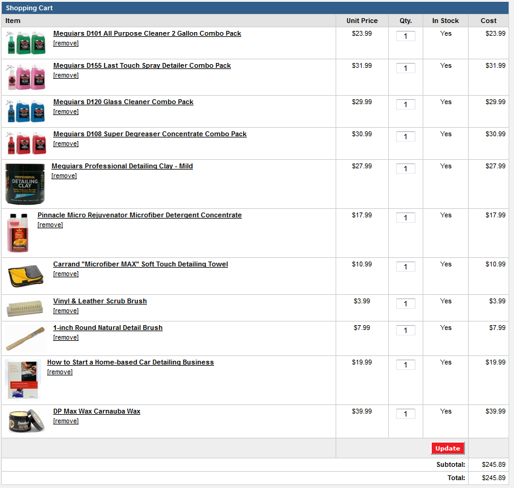Open Carrand Microfiber MAX Detailing Towel link
The width and height of the screenshot is (514, 488).
[x=141, y=264]
